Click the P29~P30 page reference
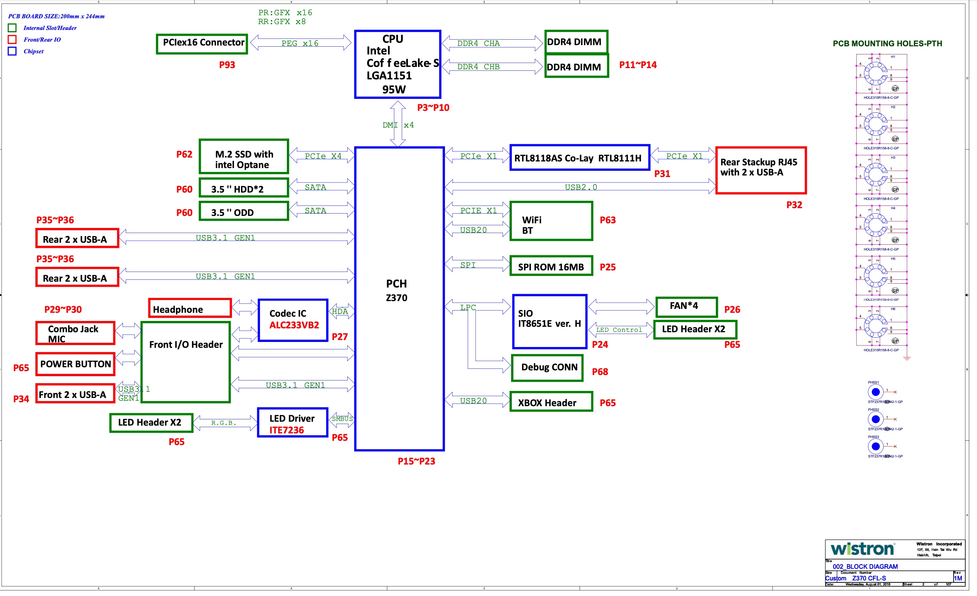 (63, 309)
